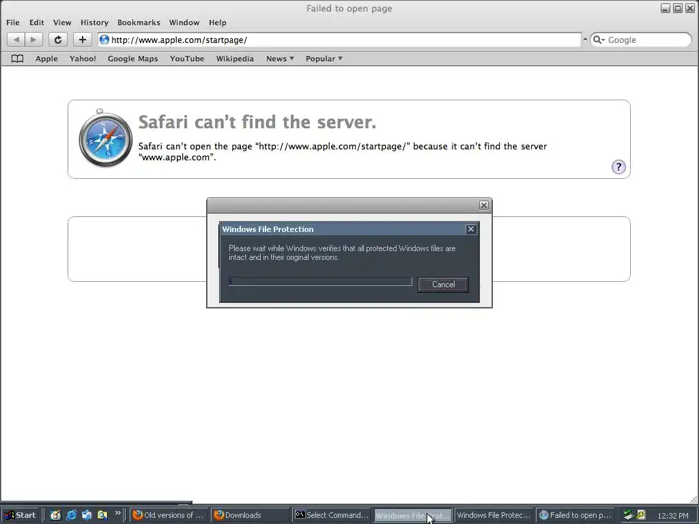The height and width of the screenshot is (524, 699).
Task: Open the bookmarks library book icon
Action: (17, 59)
